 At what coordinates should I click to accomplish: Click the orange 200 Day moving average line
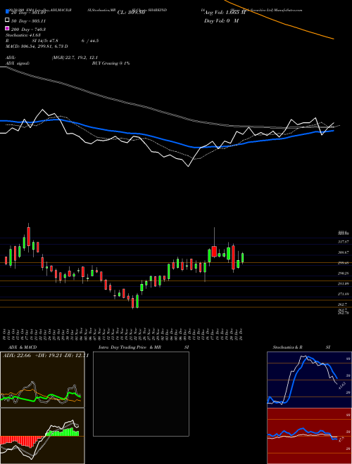279,21
